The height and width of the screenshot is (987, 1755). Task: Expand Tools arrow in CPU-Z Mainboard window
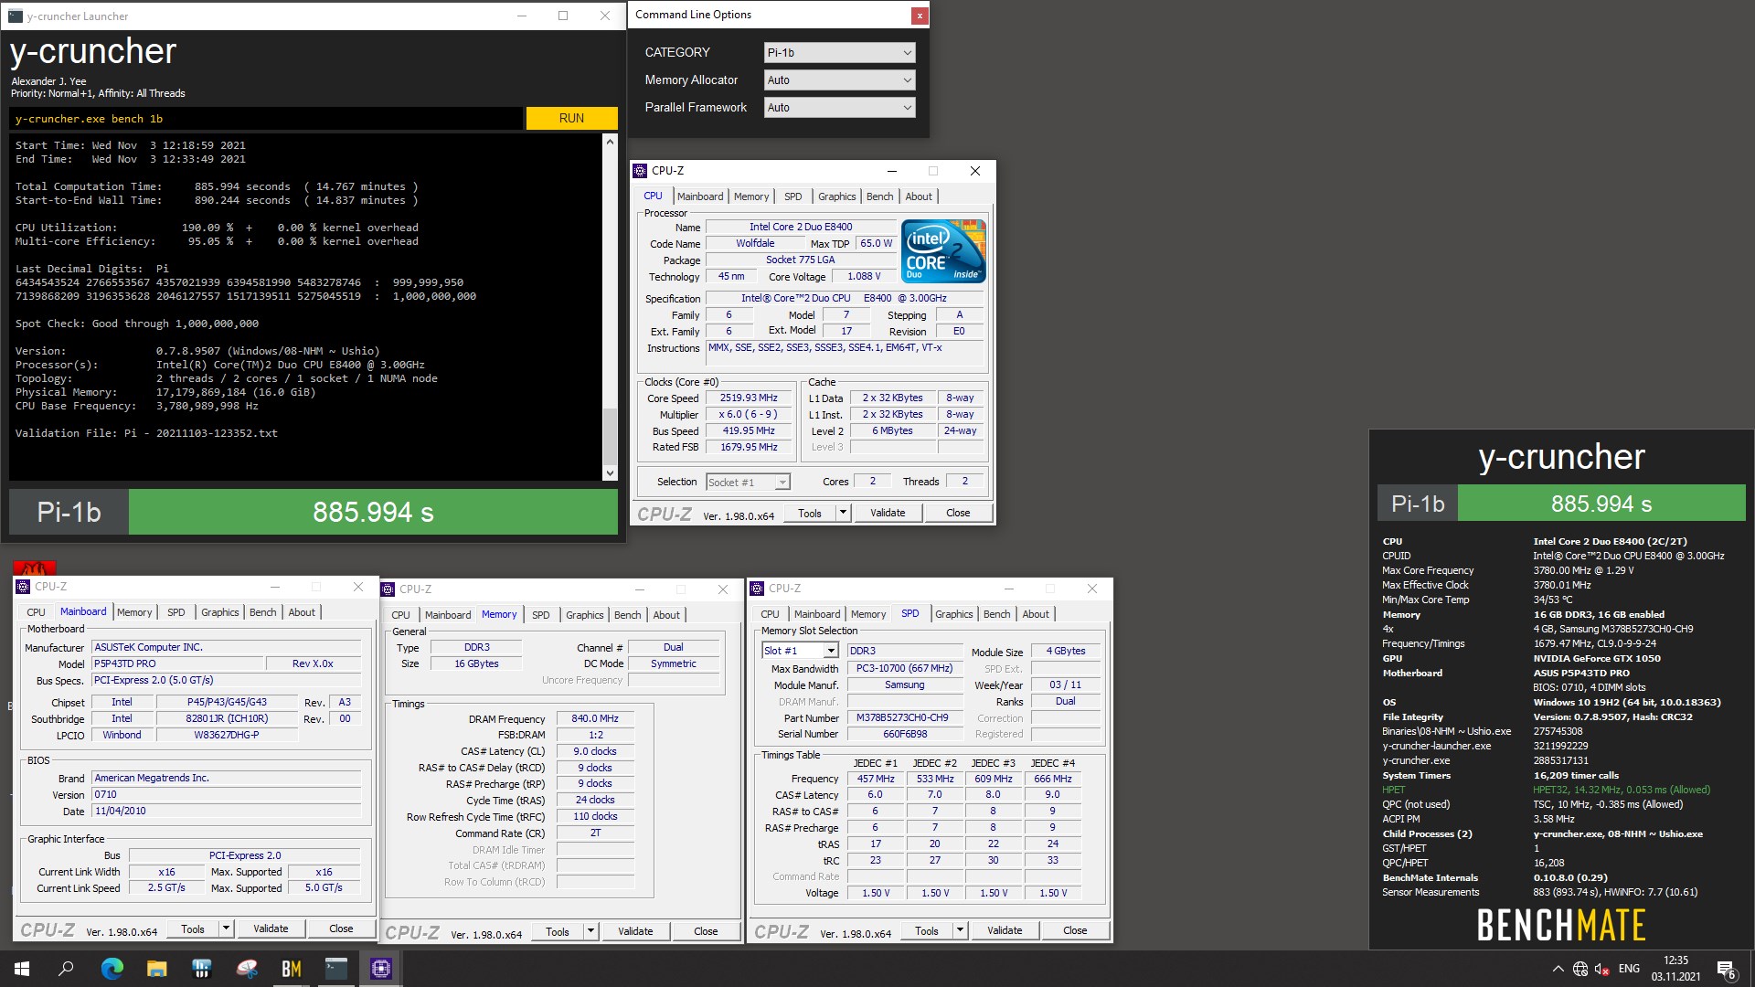(226, 929)
